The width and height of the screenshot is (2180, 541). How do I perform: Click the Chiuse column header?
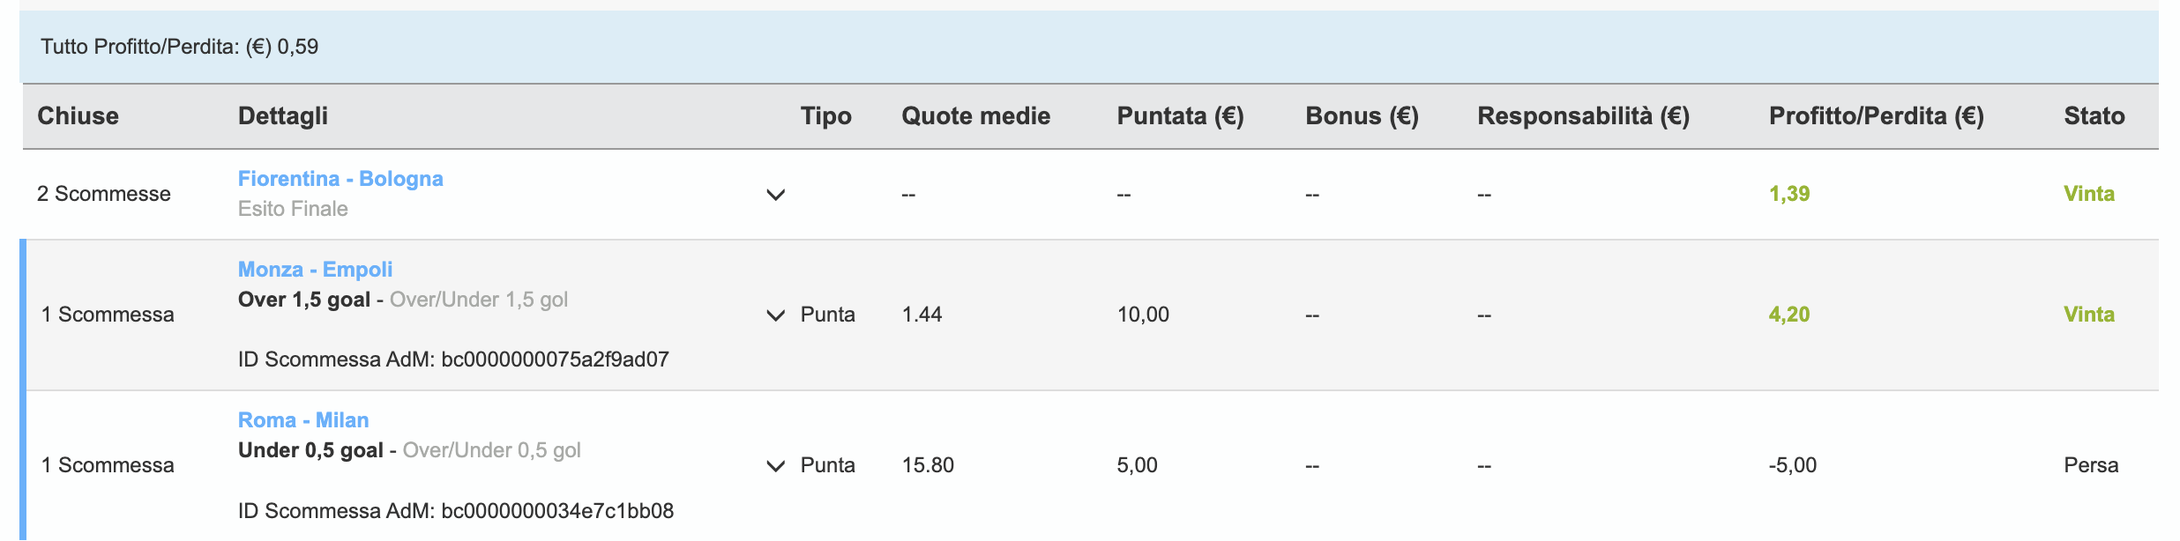pos(78,116)
